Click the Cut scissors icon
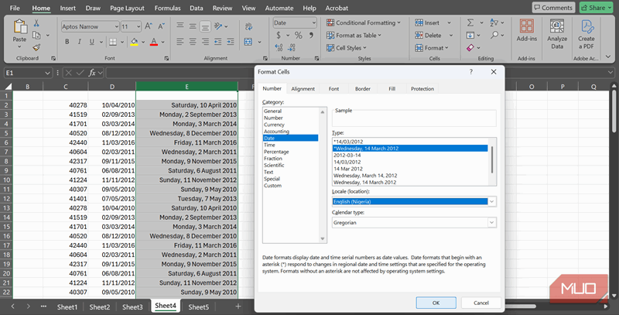 click(36, 23)
